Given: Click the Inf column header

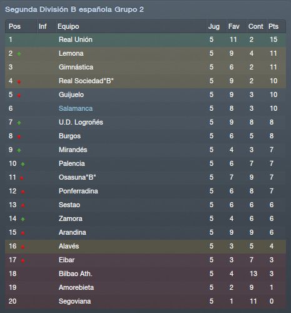Looking at the screenshot, I should 43,26.
